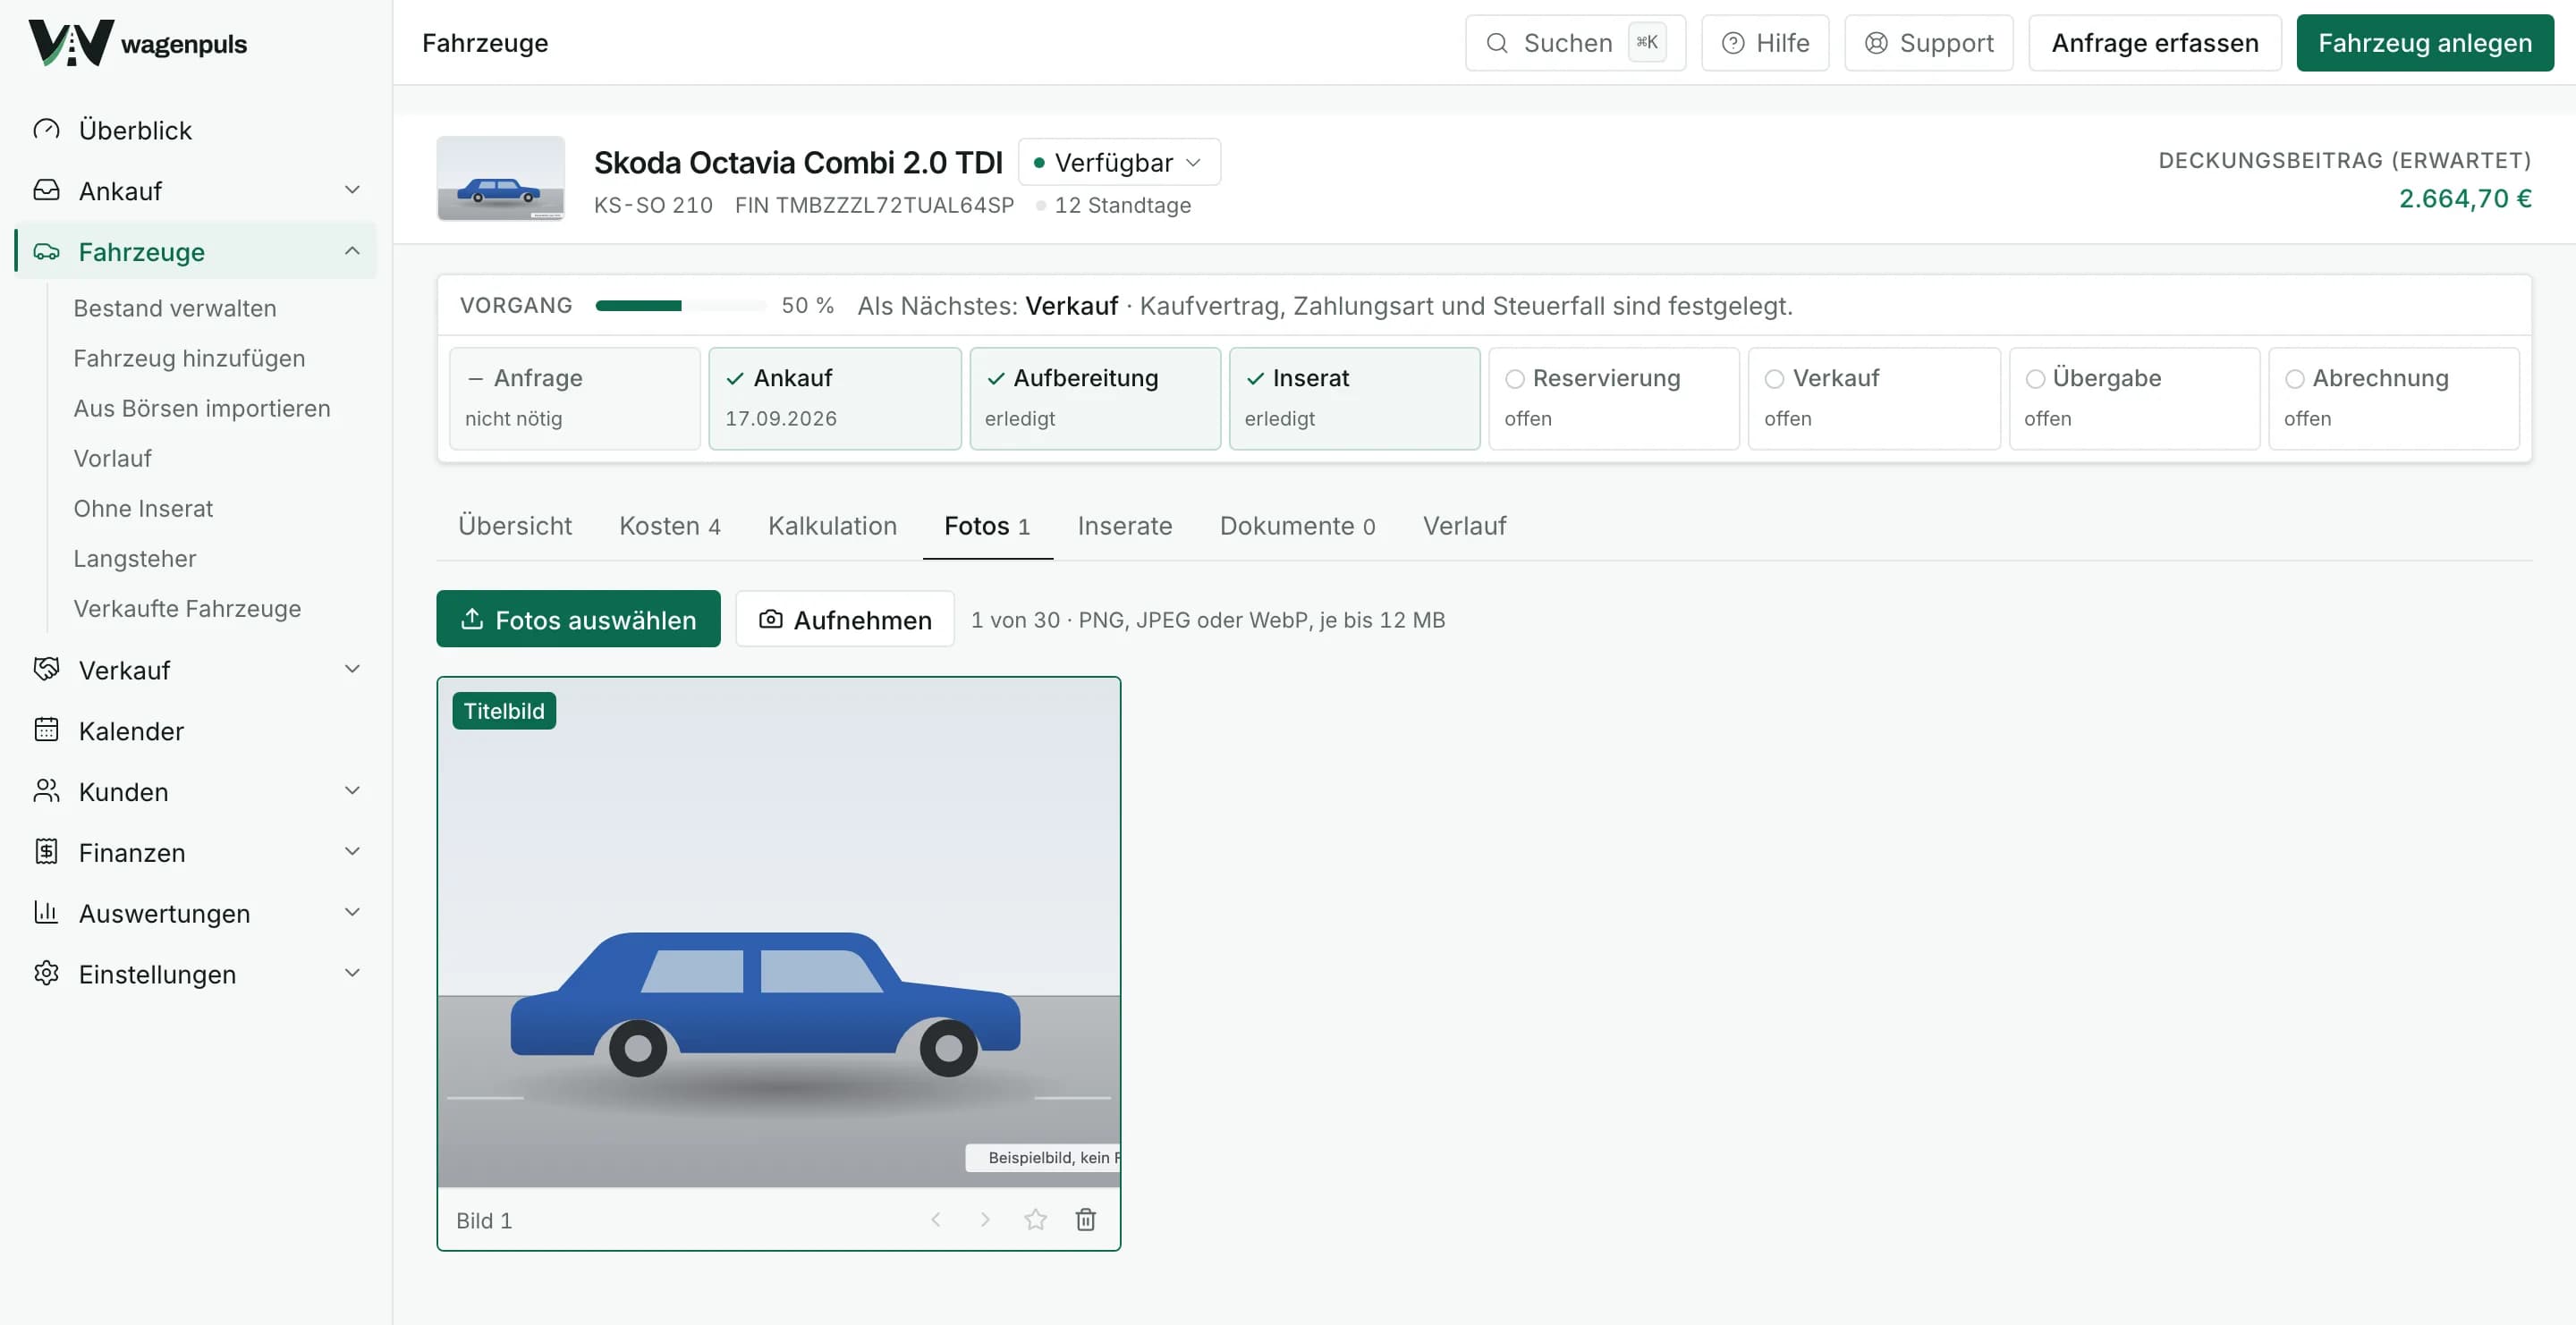This screenshot has width=2576, height=1325.
Task: Switch to the Kosten tab
Action: click(x=670, y=526)
